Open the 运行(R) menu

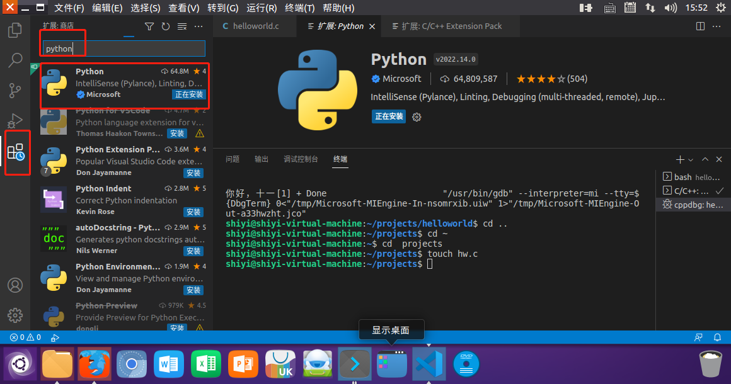click(x=262, y=8)
